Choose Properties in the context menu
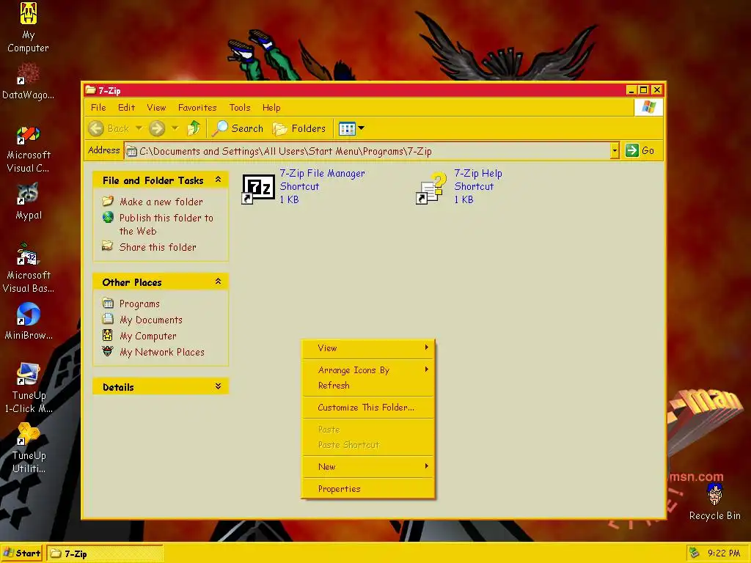This screenshot has height=563, width=751. [x=368, y=489]
